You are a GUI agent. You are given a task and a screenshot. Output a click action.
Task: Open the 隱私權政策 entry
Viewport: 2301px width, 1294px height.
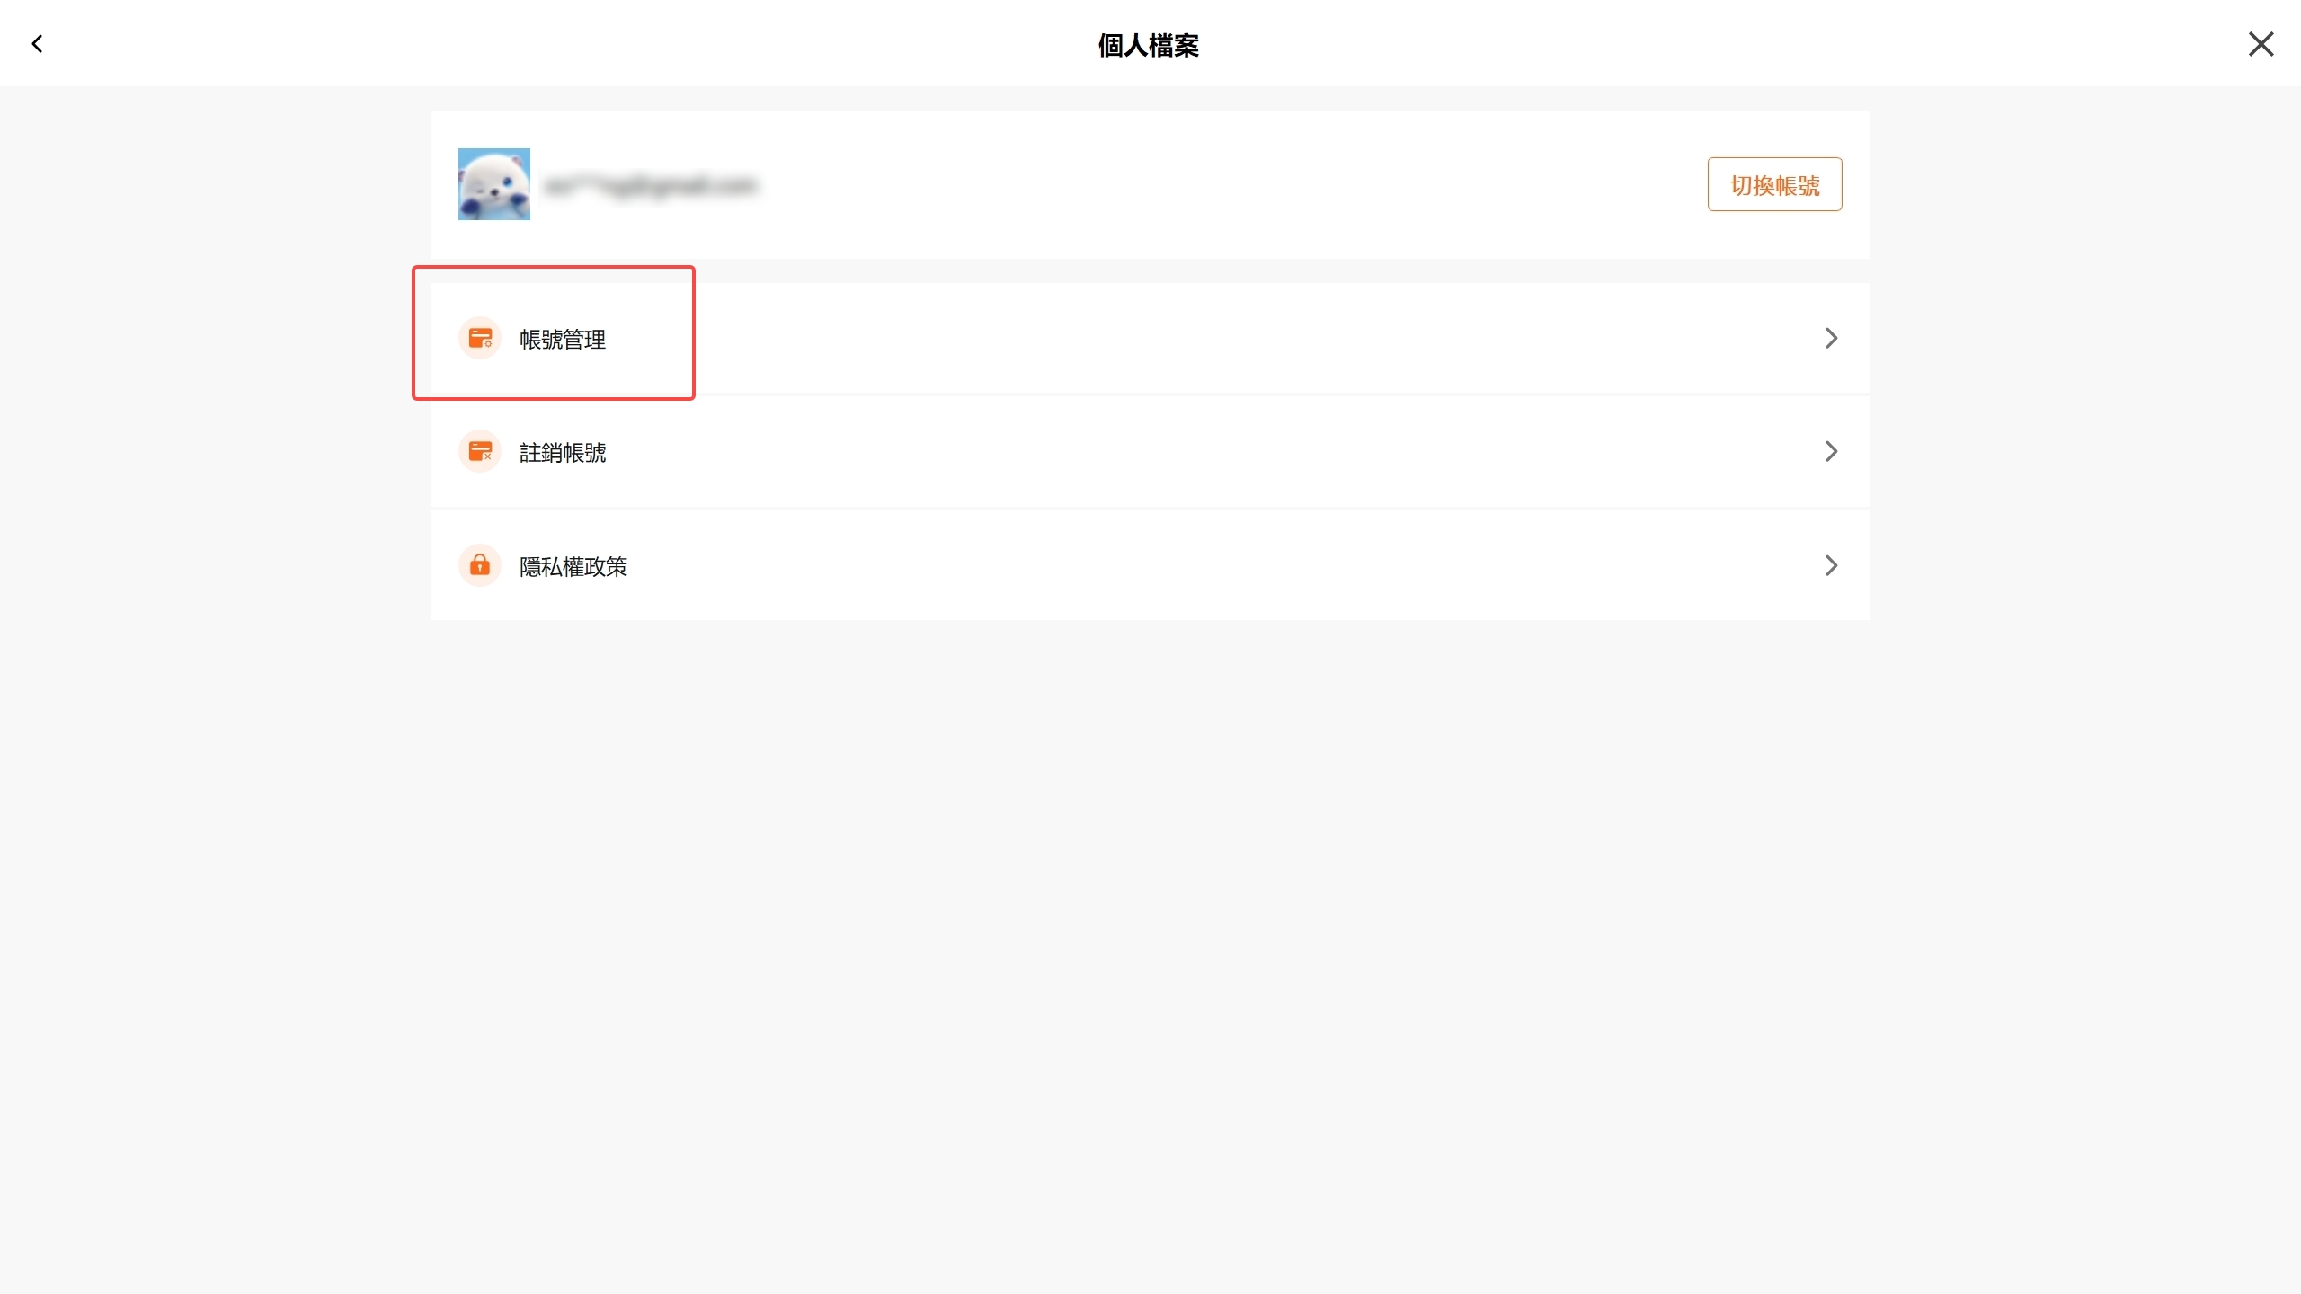tap(1150, 566)
